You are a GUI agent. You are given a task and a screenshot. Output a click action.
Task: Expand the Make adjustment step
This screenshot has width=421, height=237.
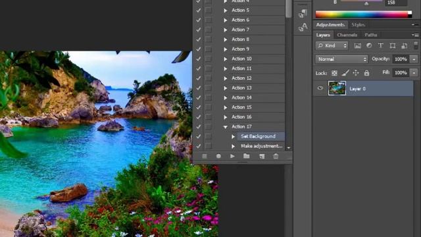point(234,146)
